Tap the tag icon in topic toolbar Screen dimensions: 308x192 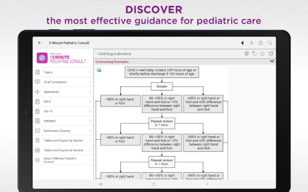(255, 54)
